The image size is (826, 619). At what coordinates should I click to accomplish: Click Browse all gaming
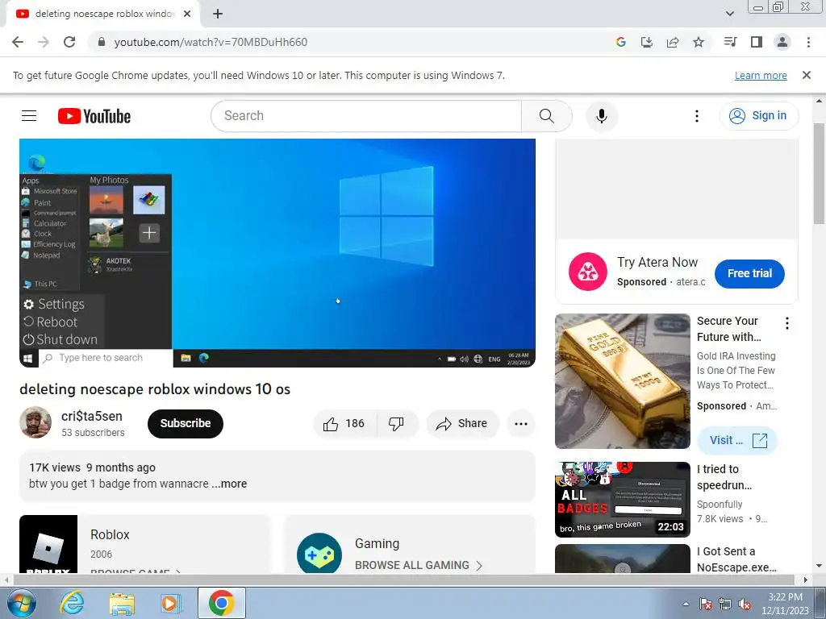point(419,565)
